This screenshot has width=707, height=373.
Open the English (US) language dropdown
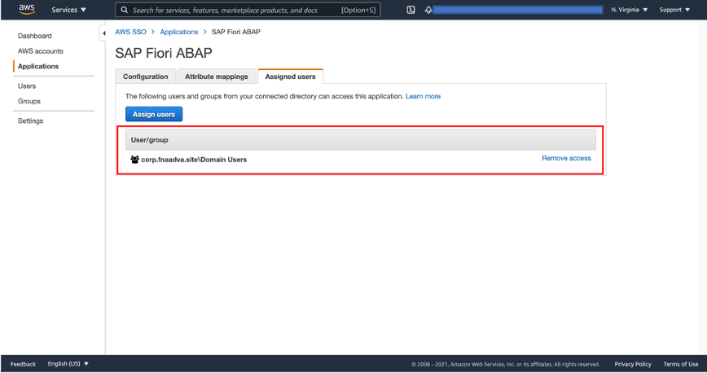coord(68,363)
